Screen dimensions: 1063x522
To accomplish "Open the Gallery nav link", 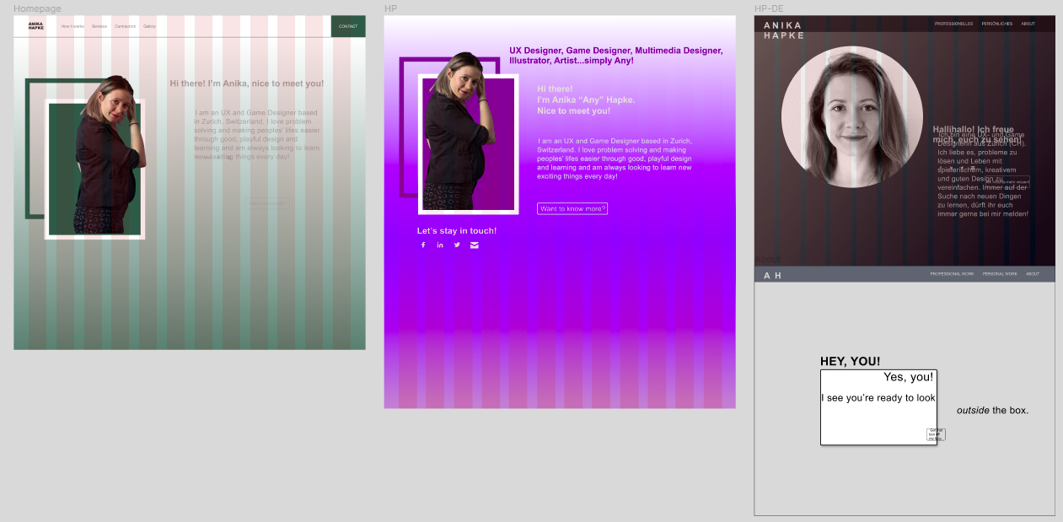I will point(149,26).
